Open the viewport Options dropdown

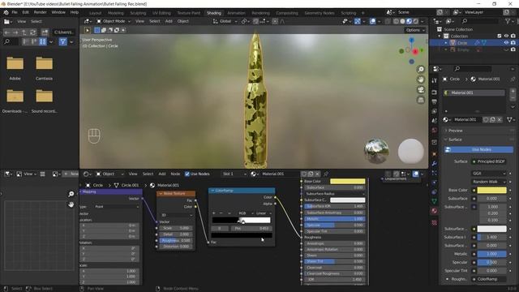click(414, 30)
